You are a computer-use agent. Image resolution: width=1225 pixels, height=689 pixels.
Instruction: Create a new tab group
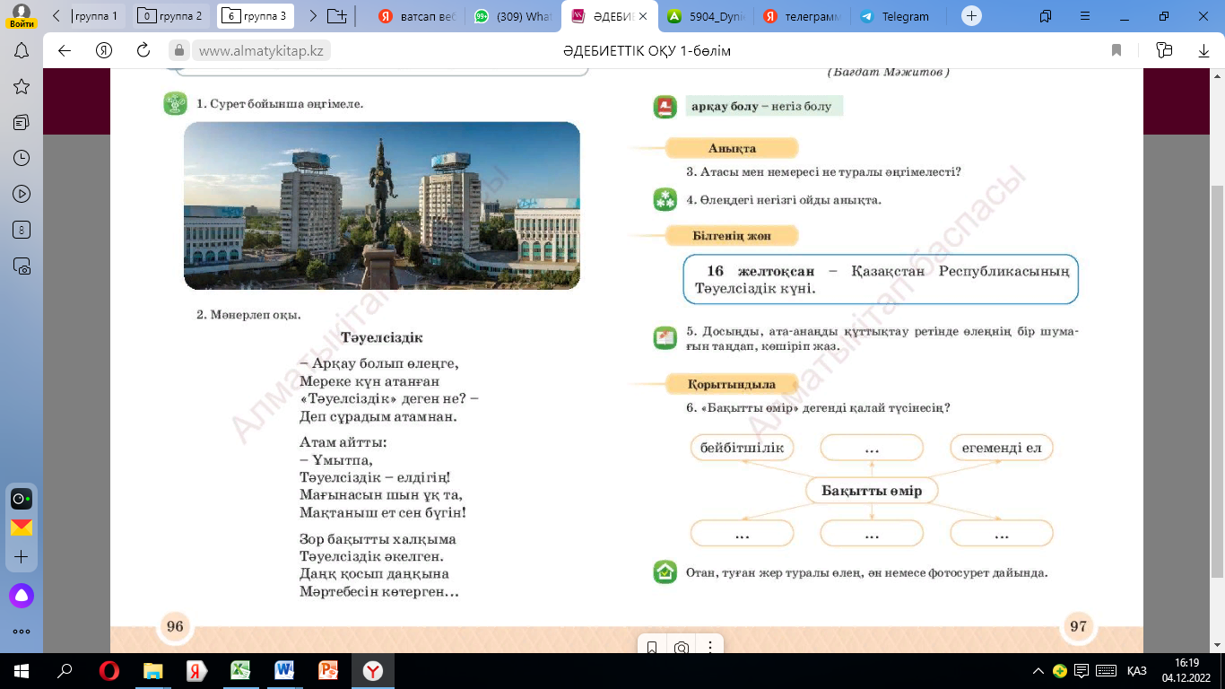(336, 16)
